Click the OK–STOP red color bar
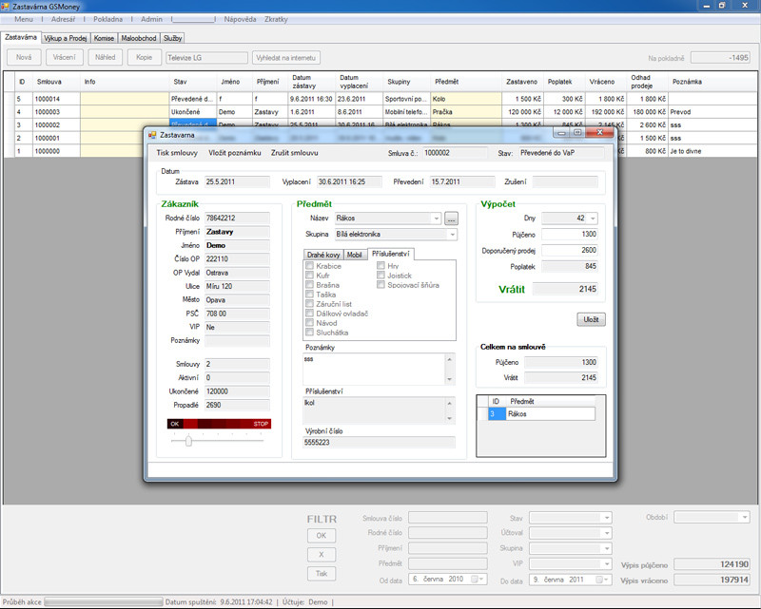This screenshot has width=761, height=609. coord(219,424)
